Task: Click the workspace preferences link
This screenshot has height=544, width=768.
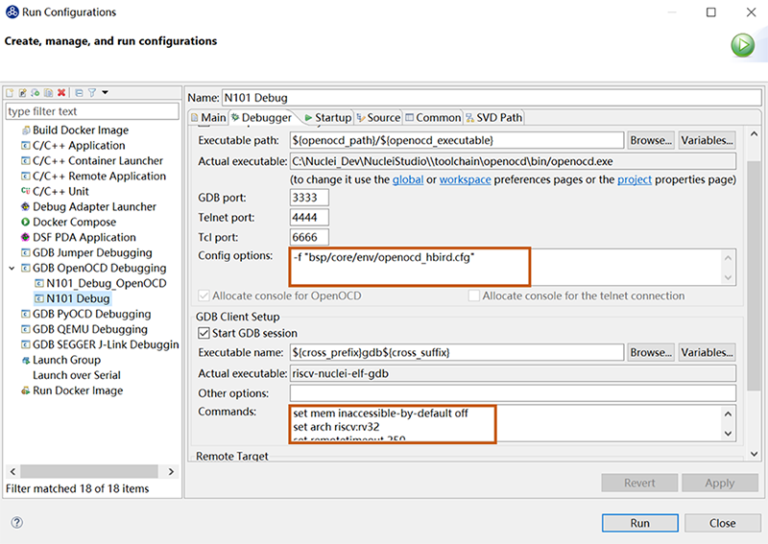Action: tap(465, 179)
